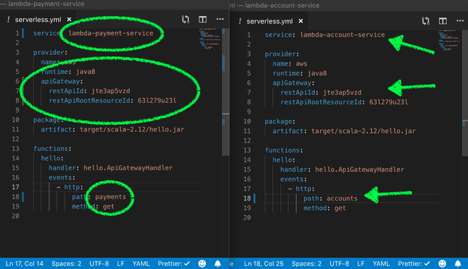Open More Actions menu in payment-service editor

[220, 19]
